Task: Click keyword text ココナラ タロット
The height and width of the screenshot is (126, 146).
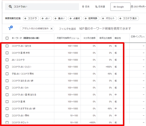Action: tap(20, 123)
